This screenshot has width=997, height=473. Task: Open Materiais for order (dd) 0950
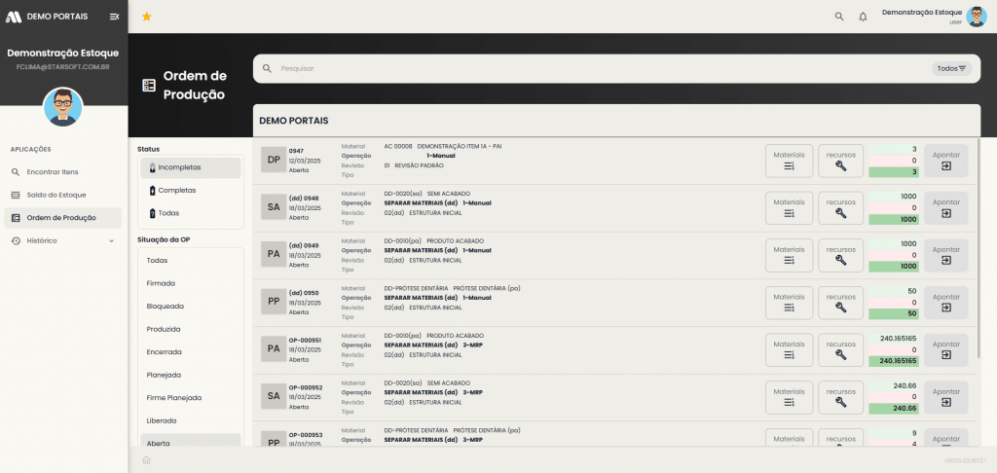[789, 303]
